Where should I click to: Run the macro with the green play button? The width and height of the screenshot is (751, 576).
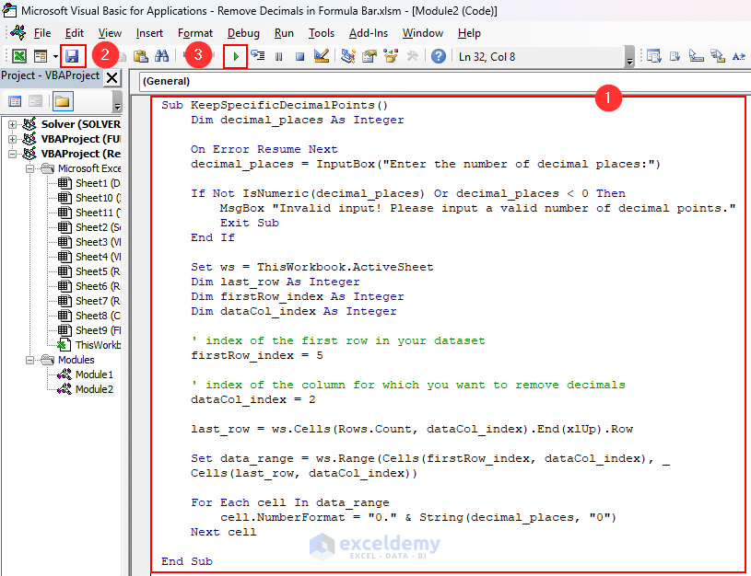tap(236, 56)
